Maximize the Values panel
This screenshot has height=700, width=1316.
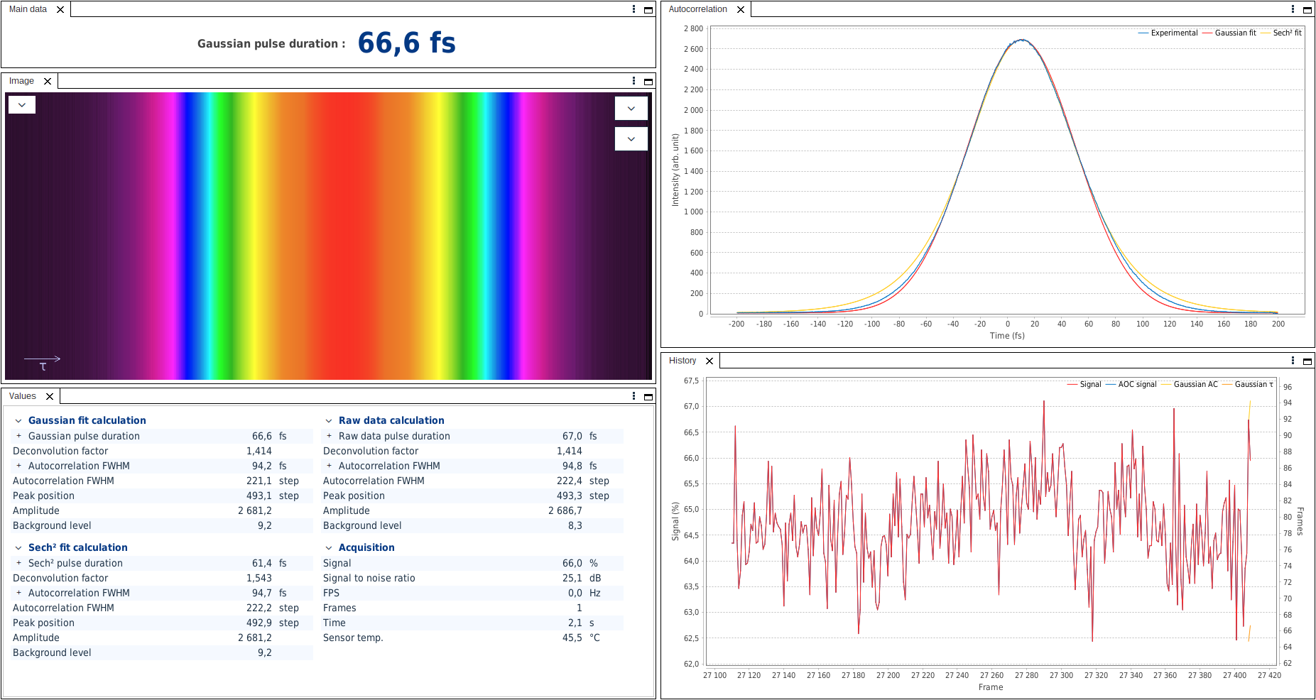click(x=648, y=397)
